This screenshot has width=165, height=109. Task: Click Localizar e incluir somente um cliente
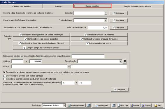pos(41,35)
